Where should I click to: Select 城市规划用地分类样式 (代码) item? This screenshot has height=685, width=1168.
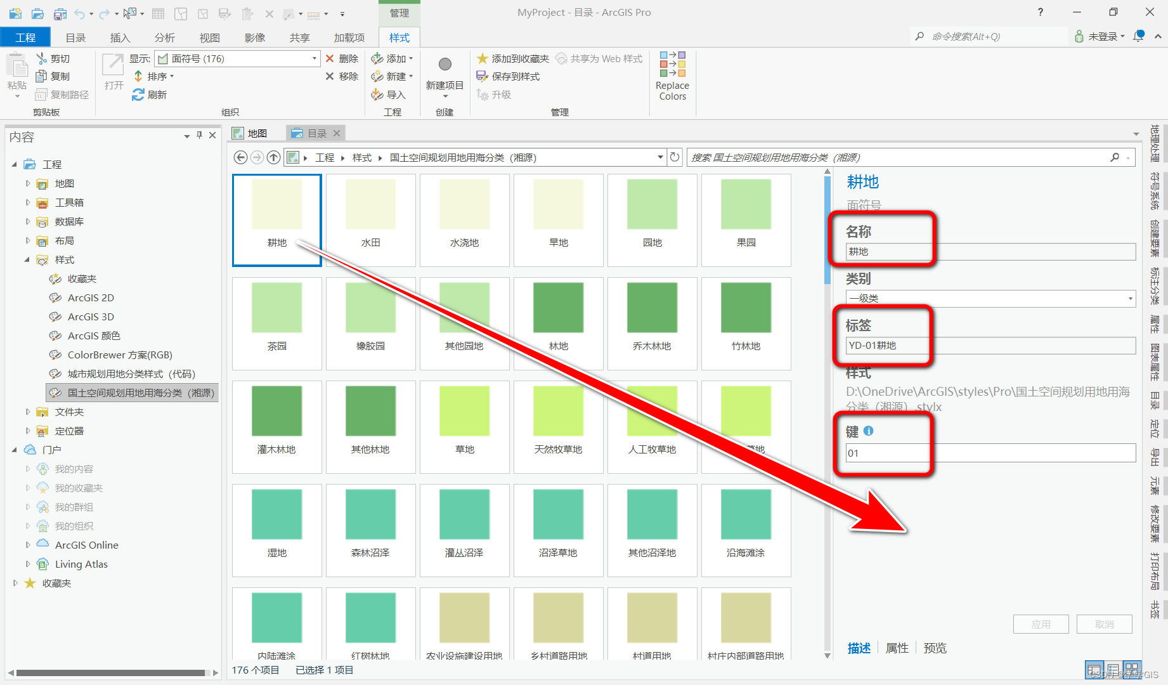pyautogui.click(x=131, y=374)
